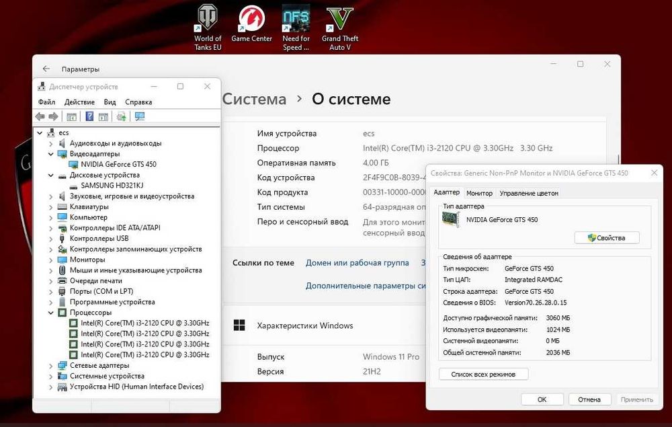Open the World of Tanks EU desktop shortcut

(208, 28)
